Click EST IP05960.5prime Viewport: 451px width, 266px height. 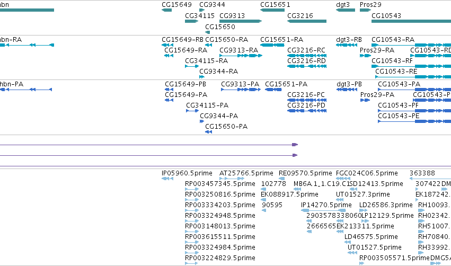tap(187, 173)
